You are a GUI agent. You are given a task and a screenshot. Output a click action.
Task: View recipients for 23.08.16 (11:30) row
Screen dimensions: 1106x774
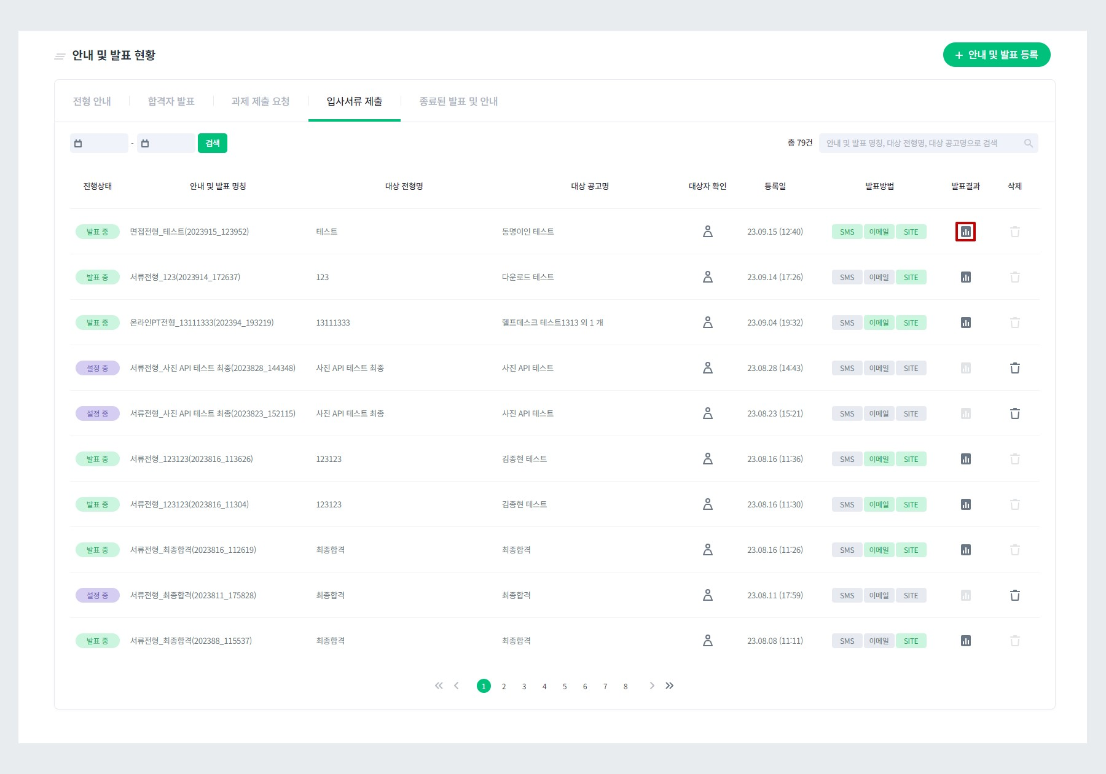tap(708, 504)
